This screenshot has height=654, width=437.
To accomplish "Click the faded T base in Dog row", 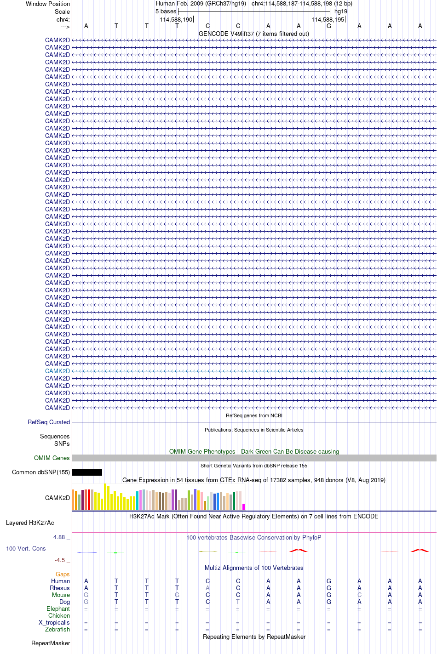I will (x=238, y=602).
